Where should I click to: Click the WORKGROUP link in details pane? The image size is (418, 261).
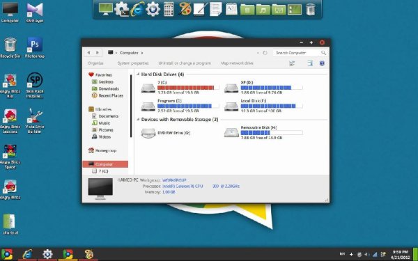174,180
